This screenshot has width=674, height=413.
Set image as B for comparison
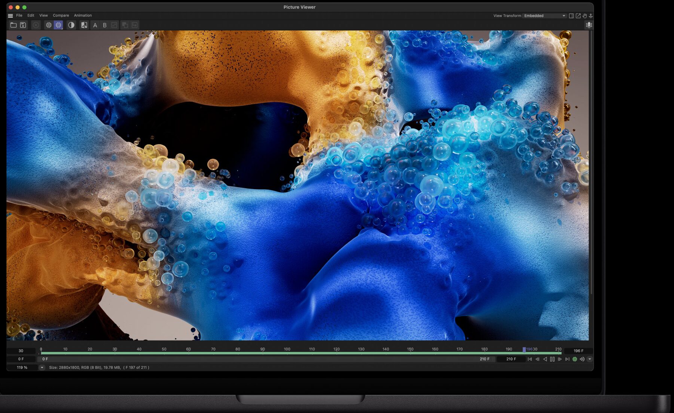105,25
